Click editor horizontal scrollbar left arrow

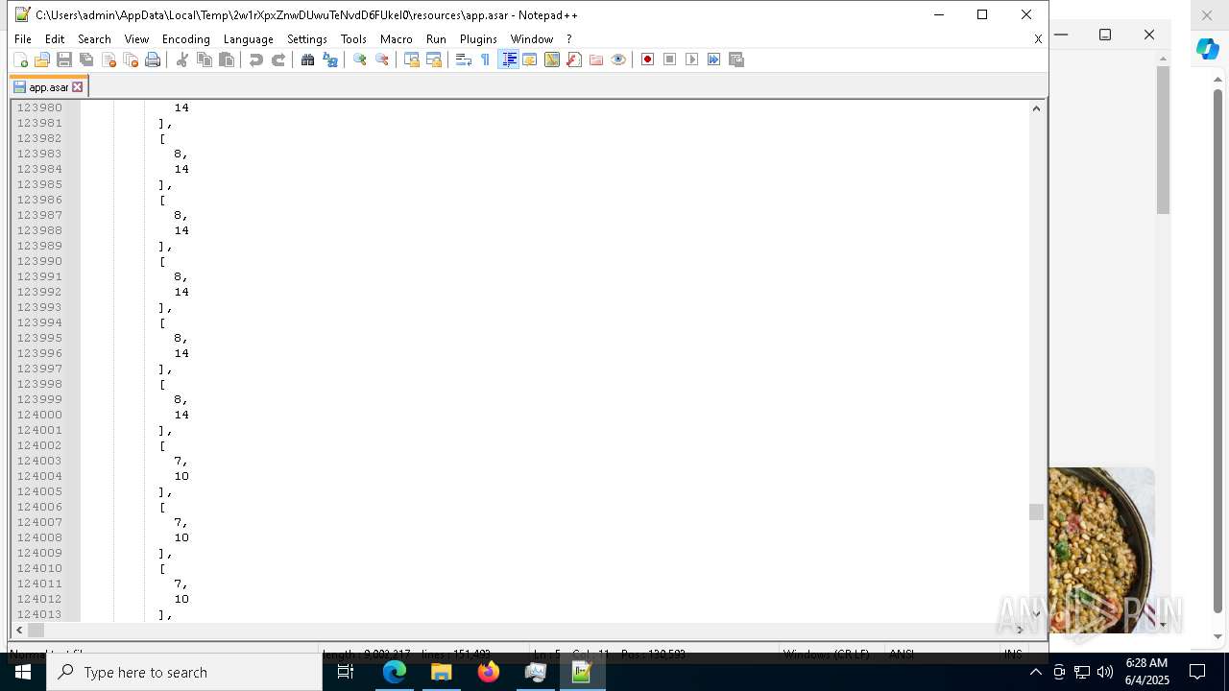click(x=18, y=630)
